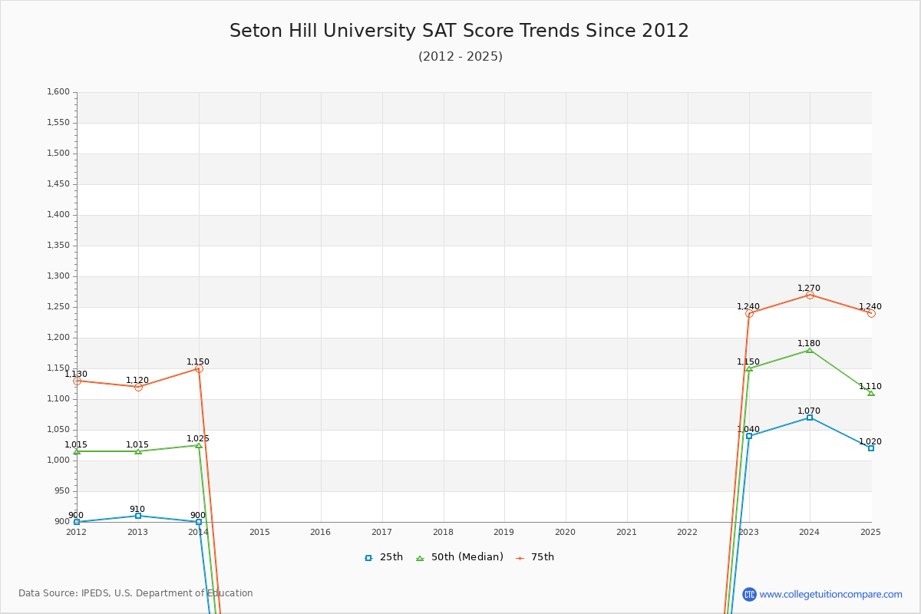Select the 2025 median marker 1,110

click(871, 393)
